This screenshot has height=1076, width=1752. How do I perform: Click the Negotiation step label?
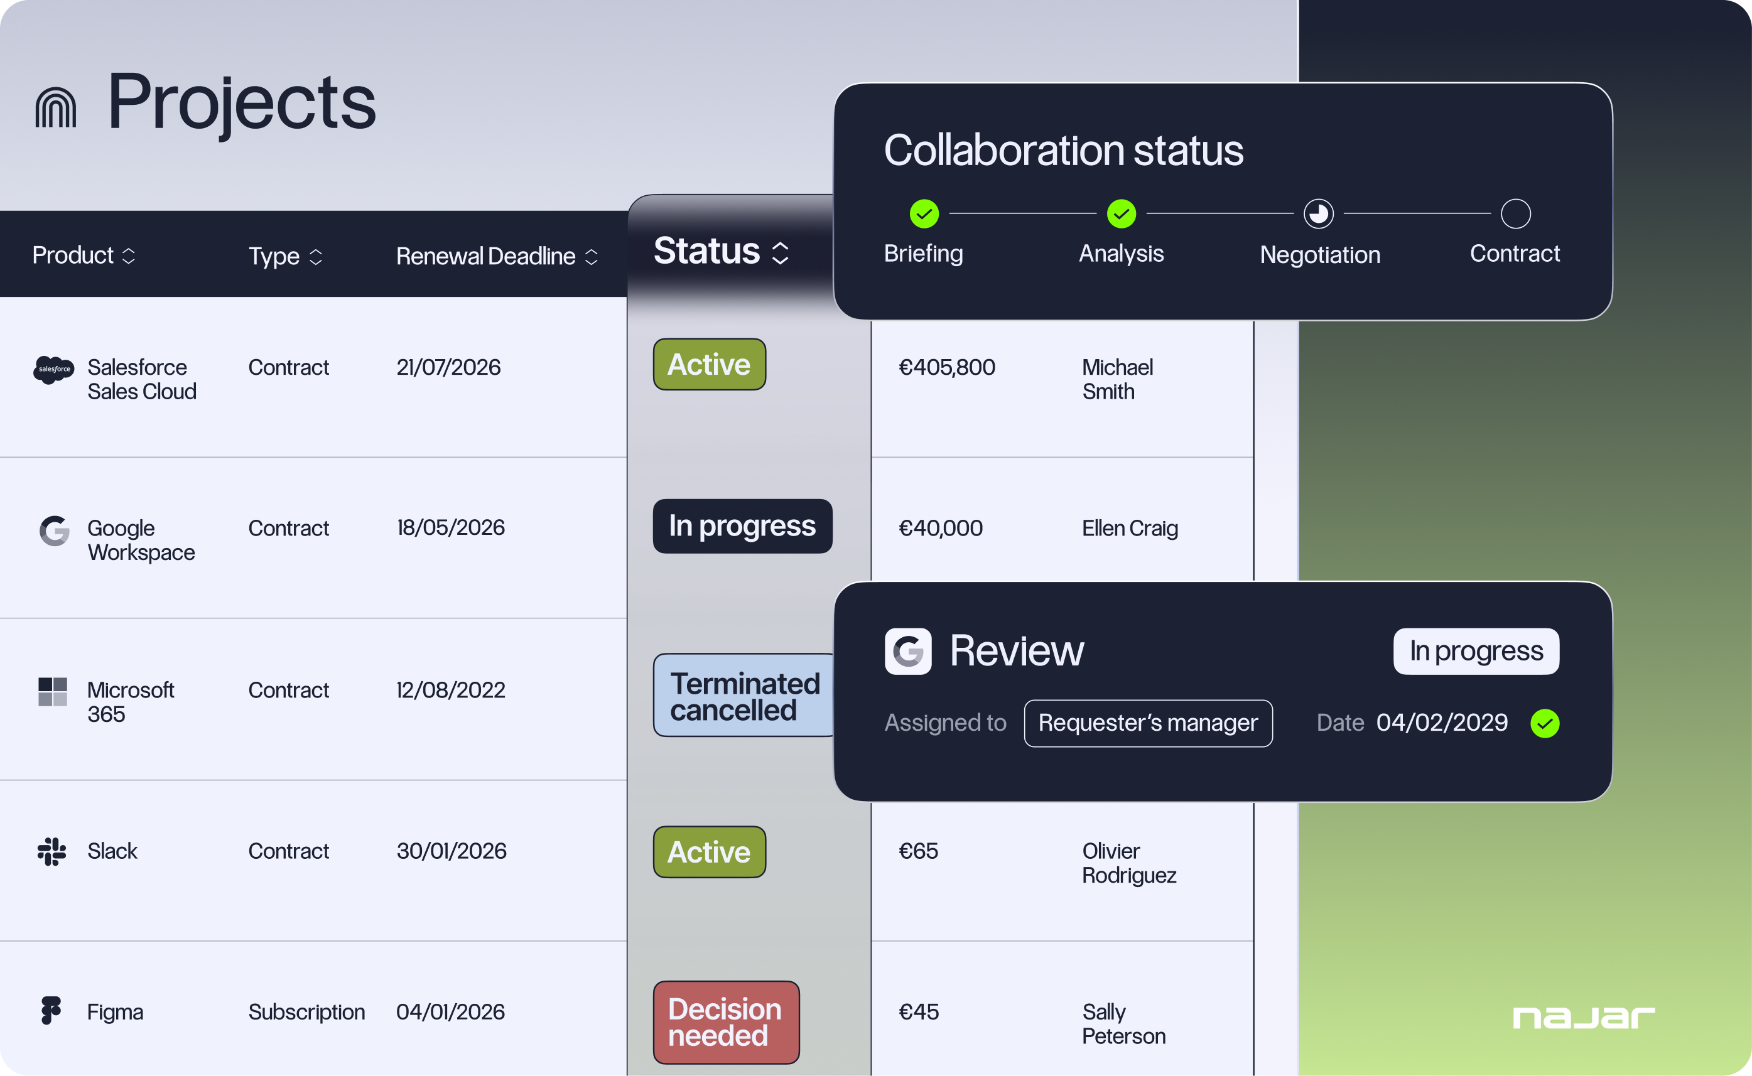[1319, 255]
